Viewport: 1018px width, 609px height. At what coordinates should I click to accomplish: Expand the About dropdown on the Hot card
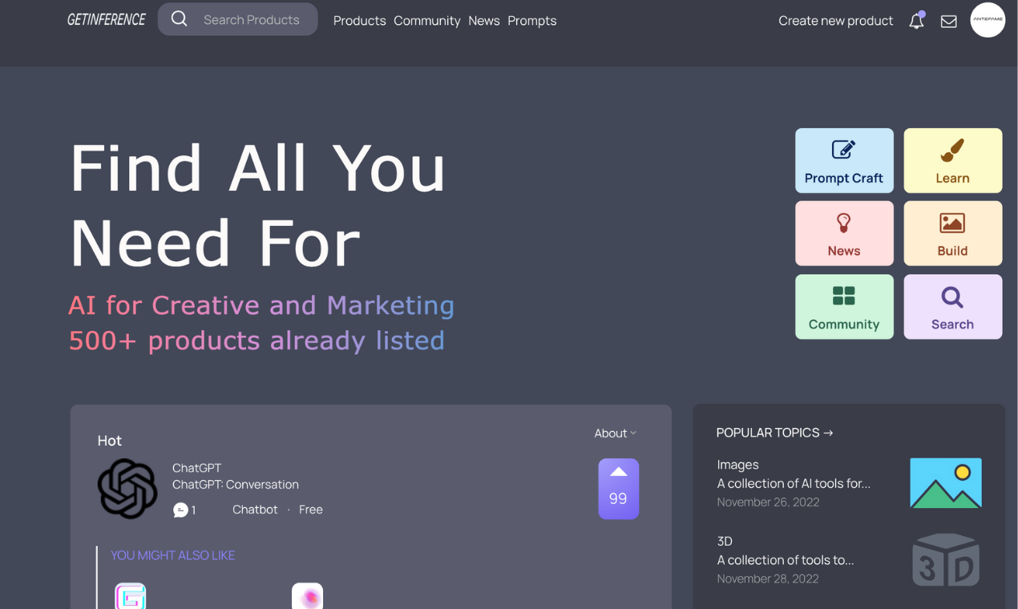[x=615, y=433]
